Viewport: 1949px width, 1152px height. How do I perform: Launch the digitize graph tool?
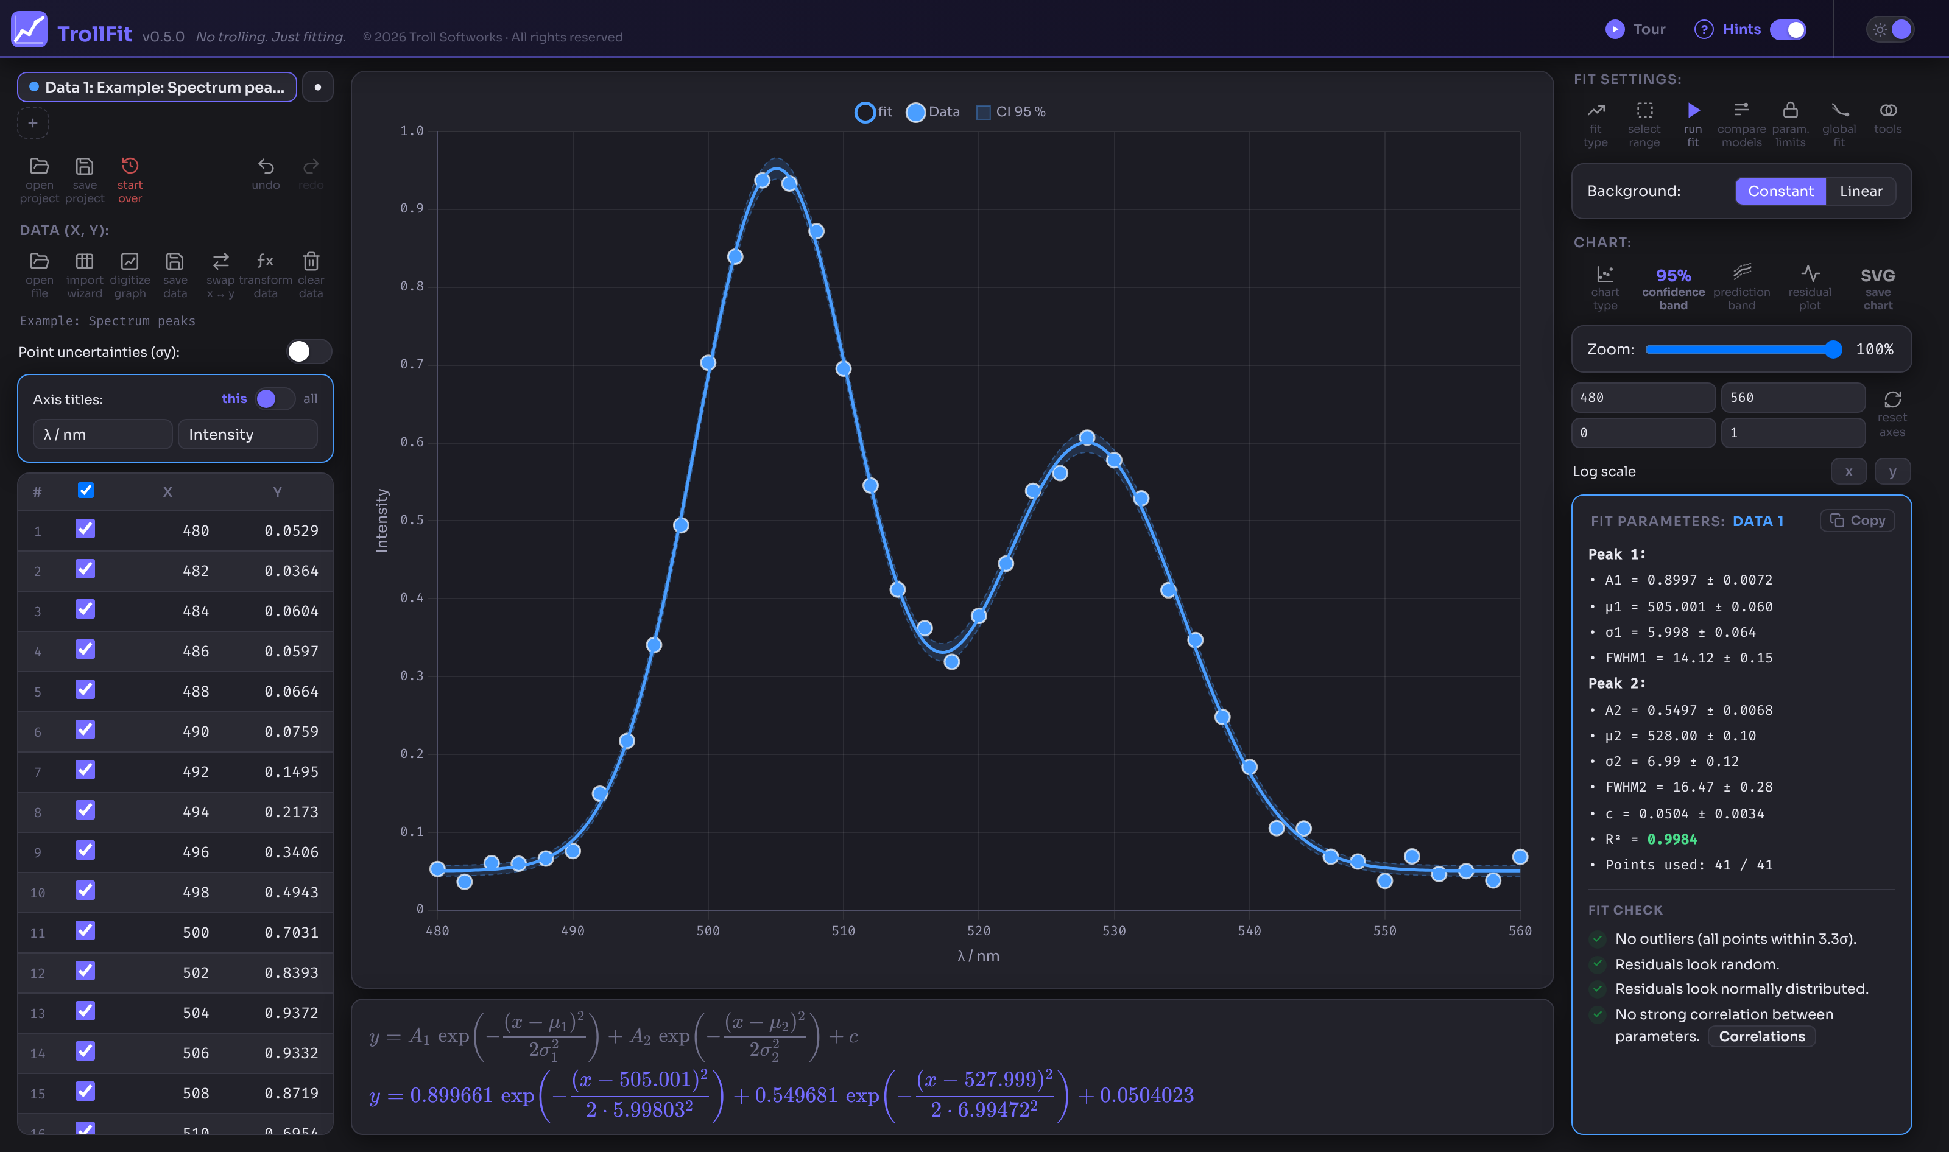130,262
